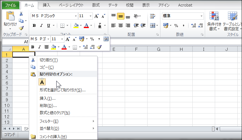Expand the フィルター submenu
Viewport: 242px width, 140px height.
click(x=66, y=121)
